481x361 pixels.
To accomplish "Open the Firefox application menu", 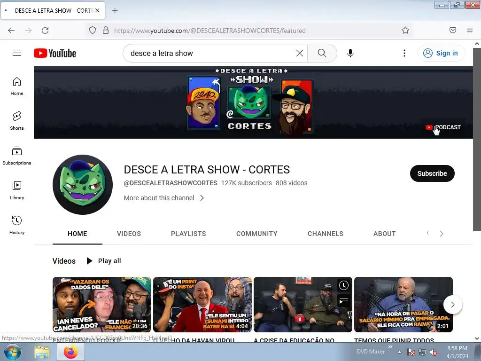I will (470, 30).
